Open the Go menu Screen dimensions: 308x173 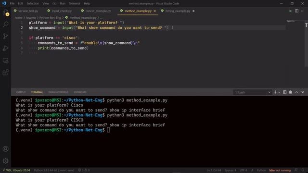click(x=54, y=3)
